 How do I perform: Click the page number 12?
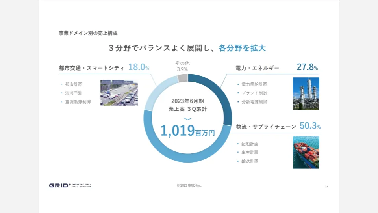coord(326,186)
